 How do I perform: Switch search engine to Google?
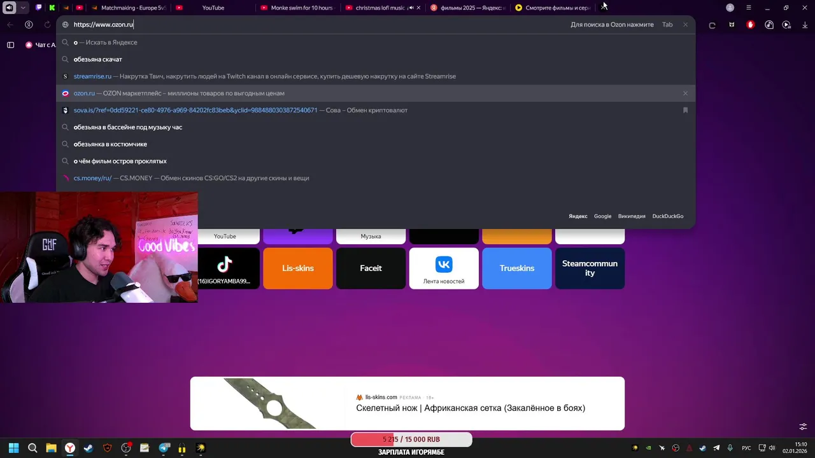point(602,216)
